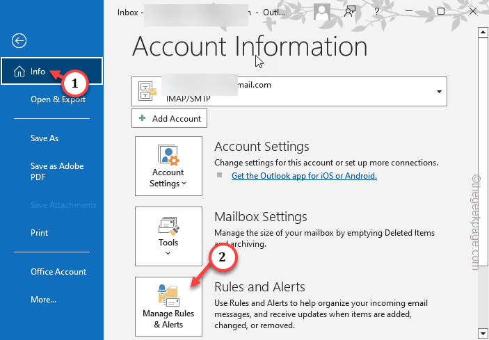
Task: Open the Info tab
Action: [51, 71]
